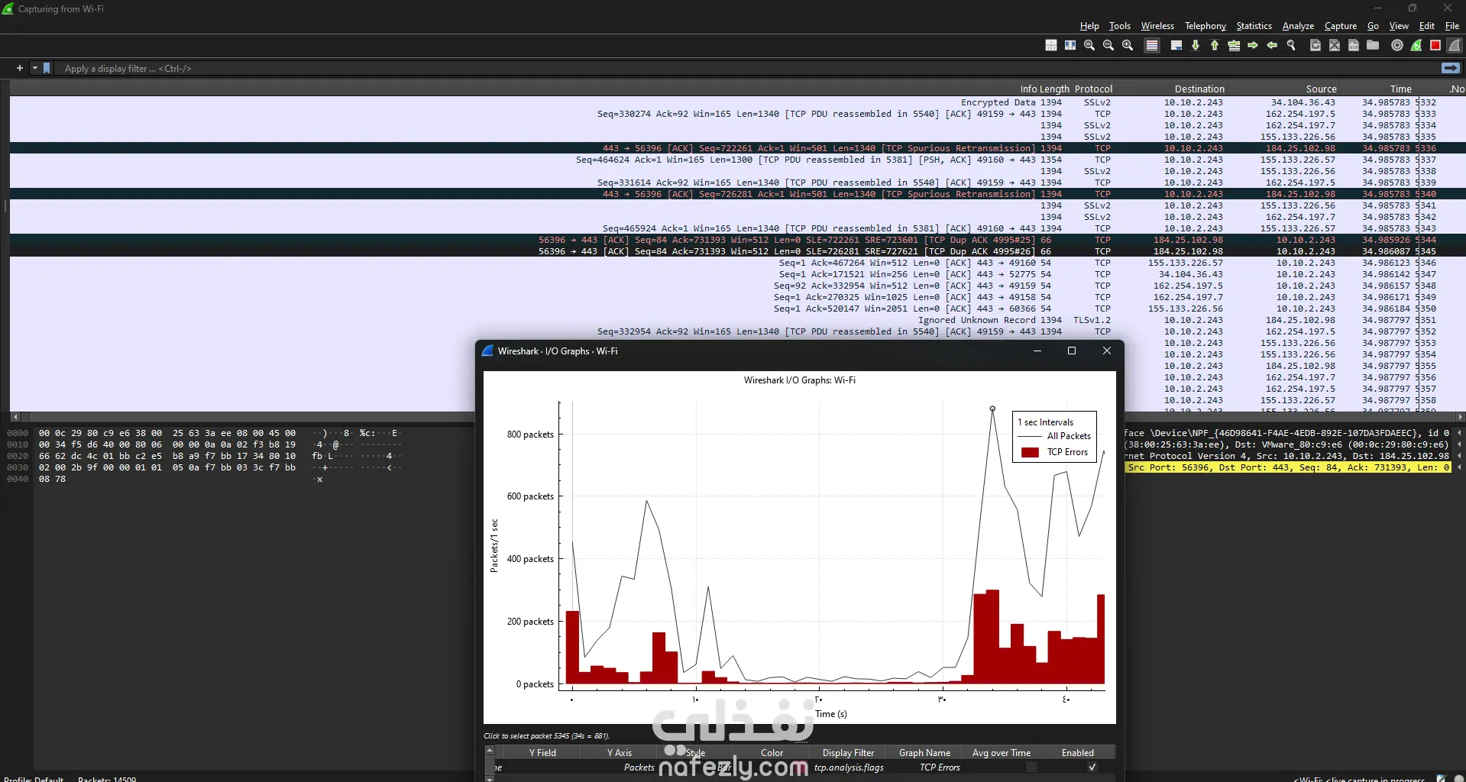The height and width of the screenshot is (782, 1466).
Task: Go to a specified packet using the toolbar icon
Action: coord(1234,45)
